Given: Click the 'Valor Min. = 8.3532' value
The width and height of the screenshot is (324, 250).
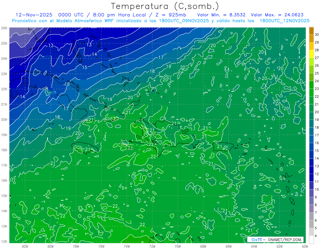Looking at the screenshot, I should click(x=221, y=15).
